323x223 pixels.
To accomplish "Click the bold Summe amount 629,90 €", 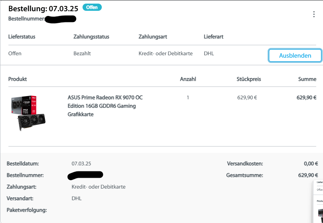I will pyautogui.click(x=306, y=98).
